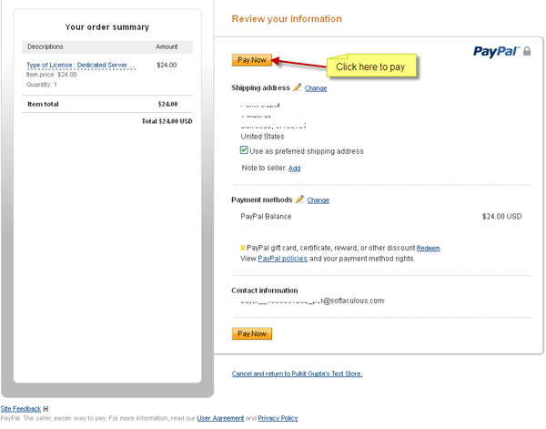Viewport: 546px width, 429px height.
Task: Change the payment method
Action: pyautogui.click(x=318, y=200)
